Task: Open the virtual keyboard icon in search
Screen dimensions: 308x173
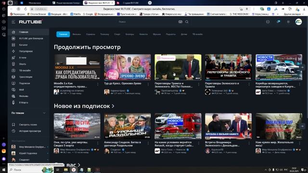Action: click(x=180, y=22)
